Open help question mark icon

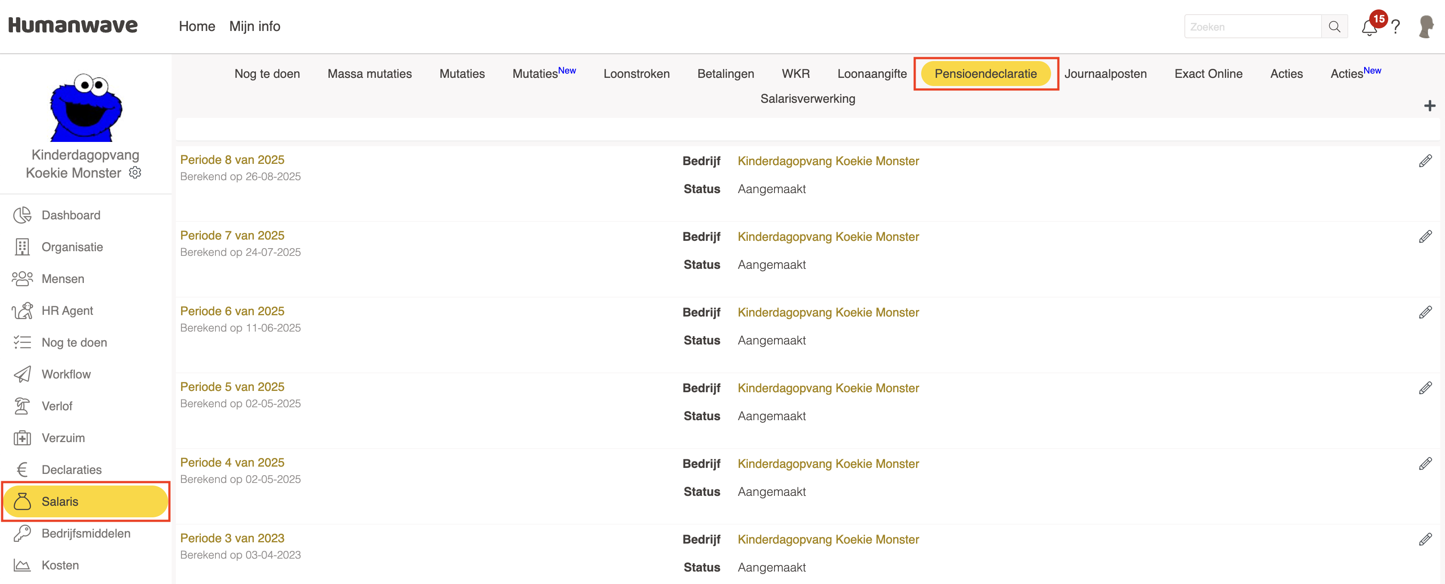(x=1396, y=27)
